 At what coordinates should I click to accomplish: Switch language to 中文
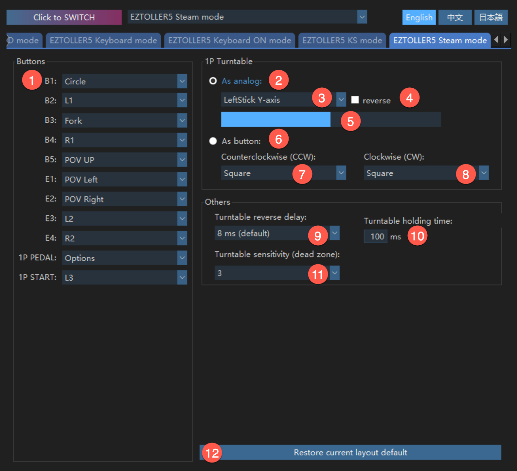(455, 17)
